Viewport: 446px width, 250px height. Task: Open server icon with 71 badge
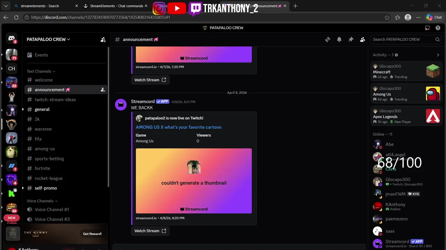[x=11, y=55]
